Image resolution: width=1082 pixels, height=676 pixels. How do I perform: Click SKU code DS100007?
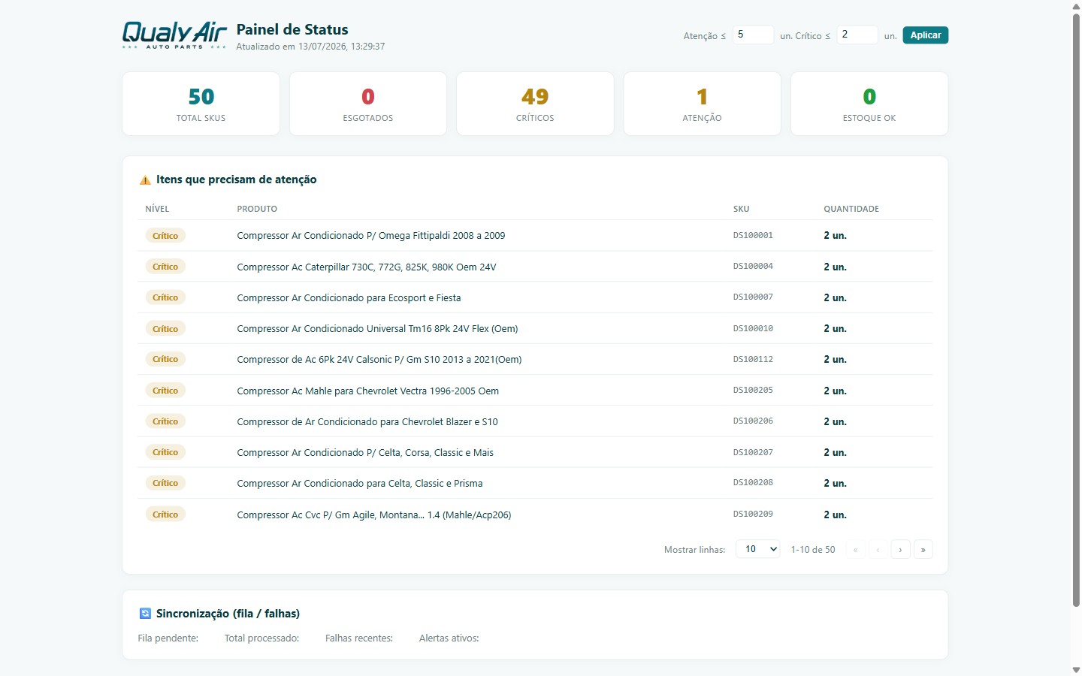pyautogui.click(x=753, y=297)
